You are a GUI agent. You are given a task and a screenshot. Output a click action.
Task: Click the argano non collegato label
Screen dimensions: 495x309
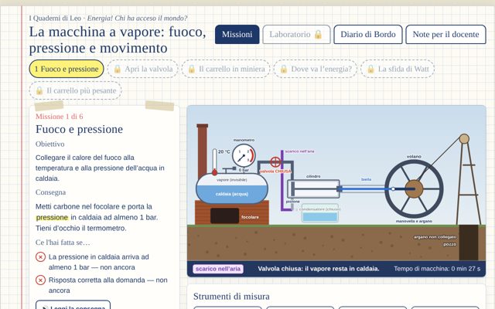pyautogui.click(x=435, y=237)
